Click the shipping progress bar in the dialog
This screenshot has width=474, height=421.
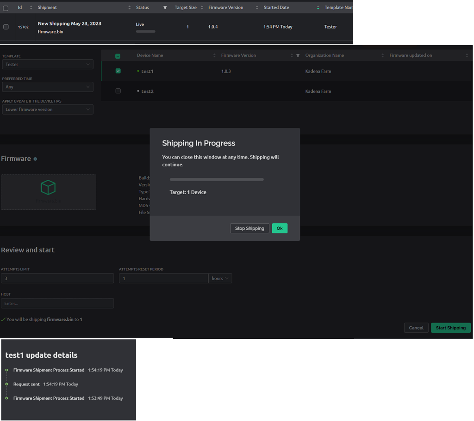coord(216,179)
